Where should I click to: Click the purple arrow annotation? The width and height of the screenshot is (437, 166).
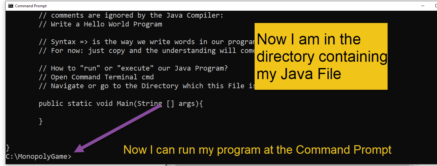[119, 129]
